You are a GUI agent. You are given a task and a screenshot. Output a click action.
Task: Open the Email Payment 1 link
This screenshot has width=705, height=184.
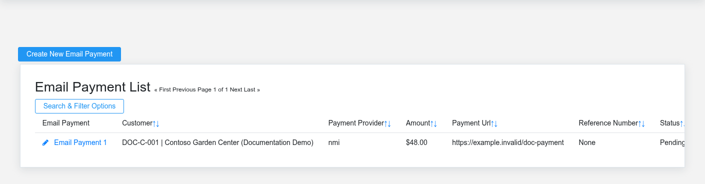tap(80, 142)
